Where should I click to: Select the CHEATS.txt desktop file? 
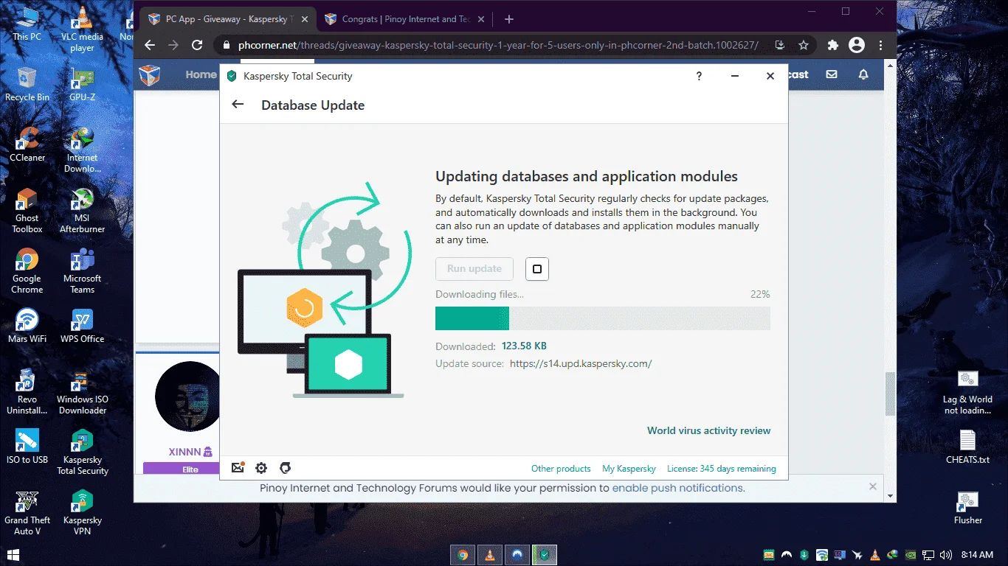pos(968,446)
